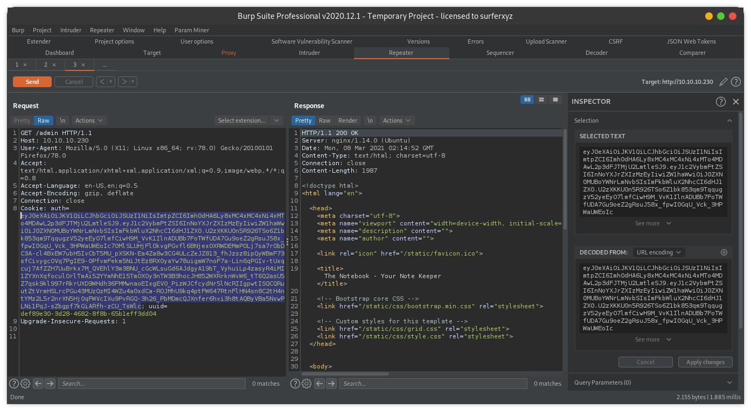This screenshot has height=411, width=751.
Task: Add decoding step with plus icon
Action: tap(724, 252)
